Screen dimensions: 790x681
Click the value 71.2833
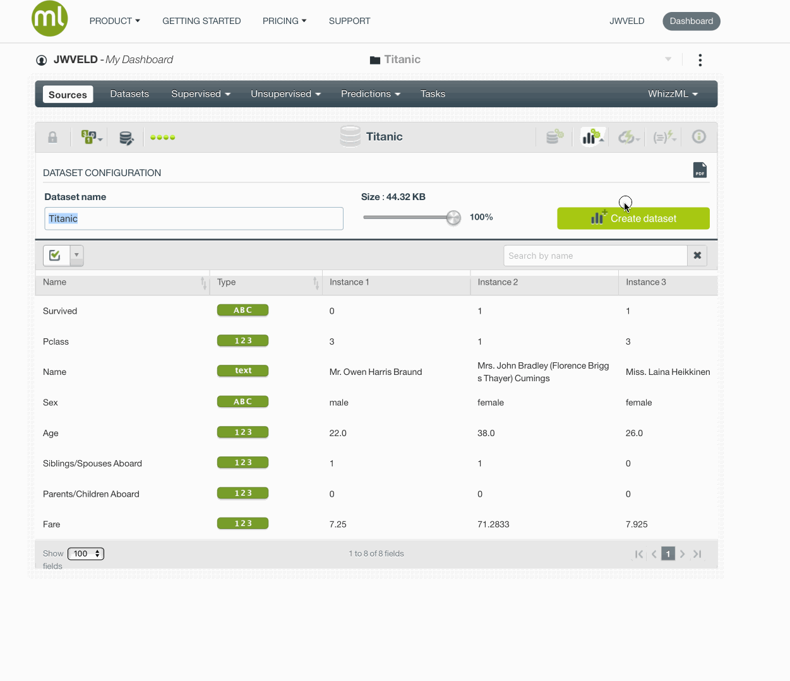point(493,524)
